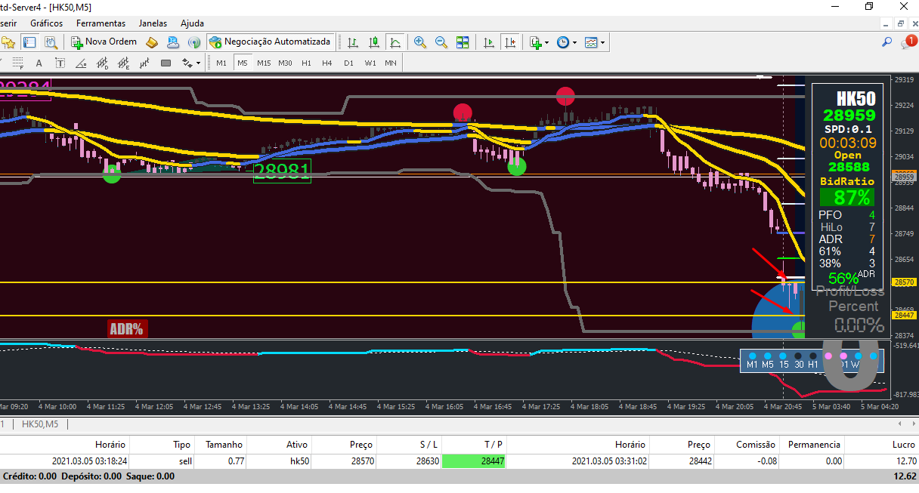Select the text label drawing tool
This screenshot has width=919, height=493.
pyautogui.click(x=60, y=63)
